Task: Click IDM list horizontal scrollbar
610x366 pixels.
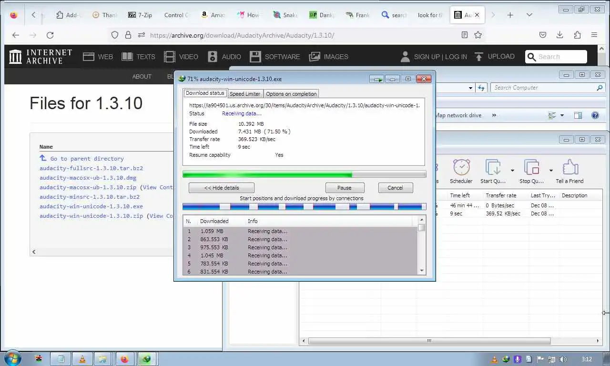Action: click(429, 341)
